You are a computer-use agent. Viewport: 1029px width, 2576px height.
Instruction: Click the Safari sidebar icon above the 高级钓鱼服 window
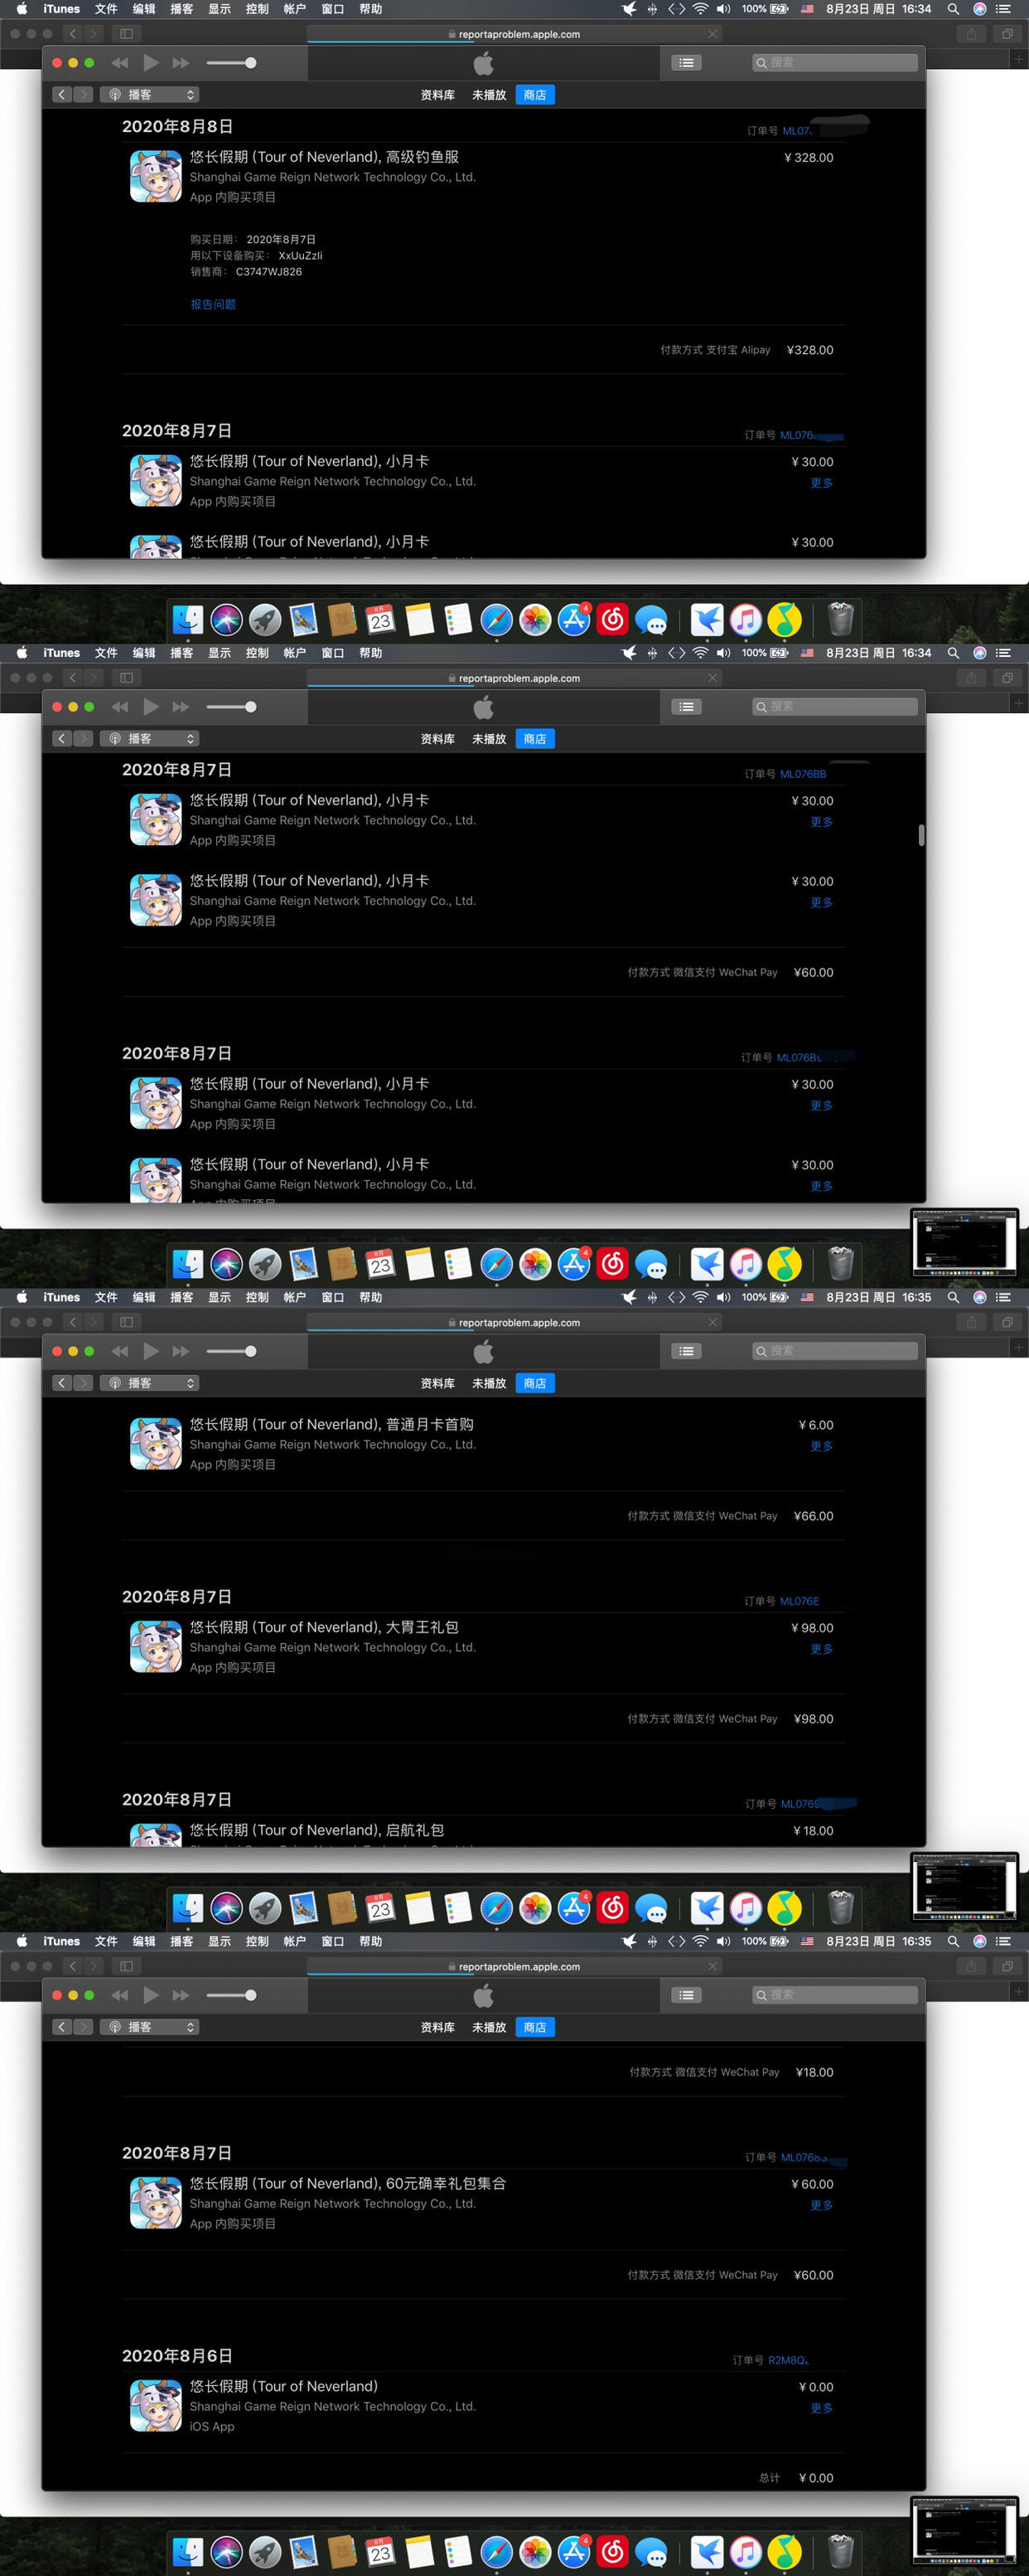126,34
